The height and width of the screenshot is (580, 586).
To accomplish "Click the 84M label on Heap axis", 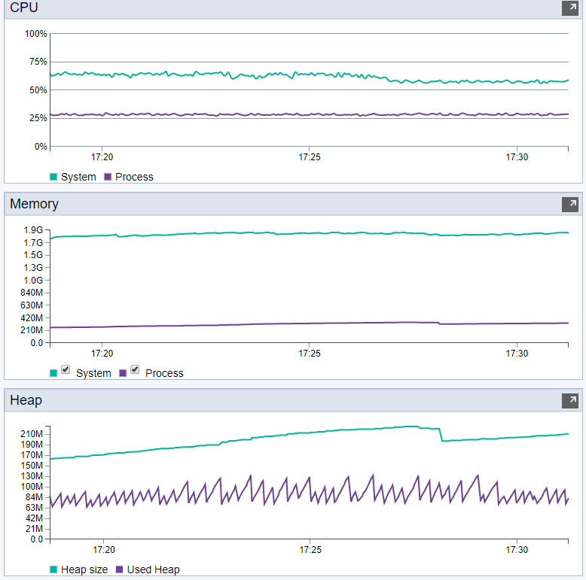I will tap(34, 497).
